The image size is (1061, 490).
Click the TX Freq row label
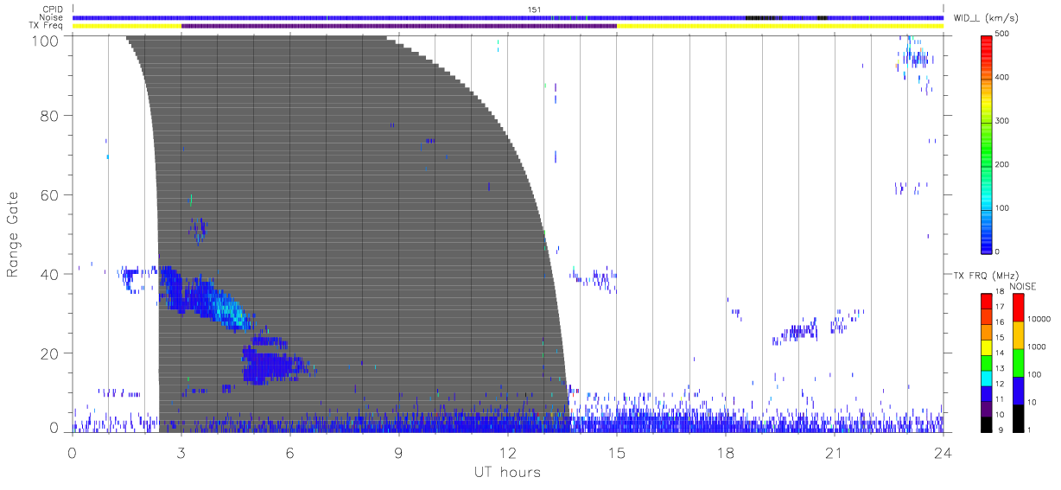click(x=47, y=26)
